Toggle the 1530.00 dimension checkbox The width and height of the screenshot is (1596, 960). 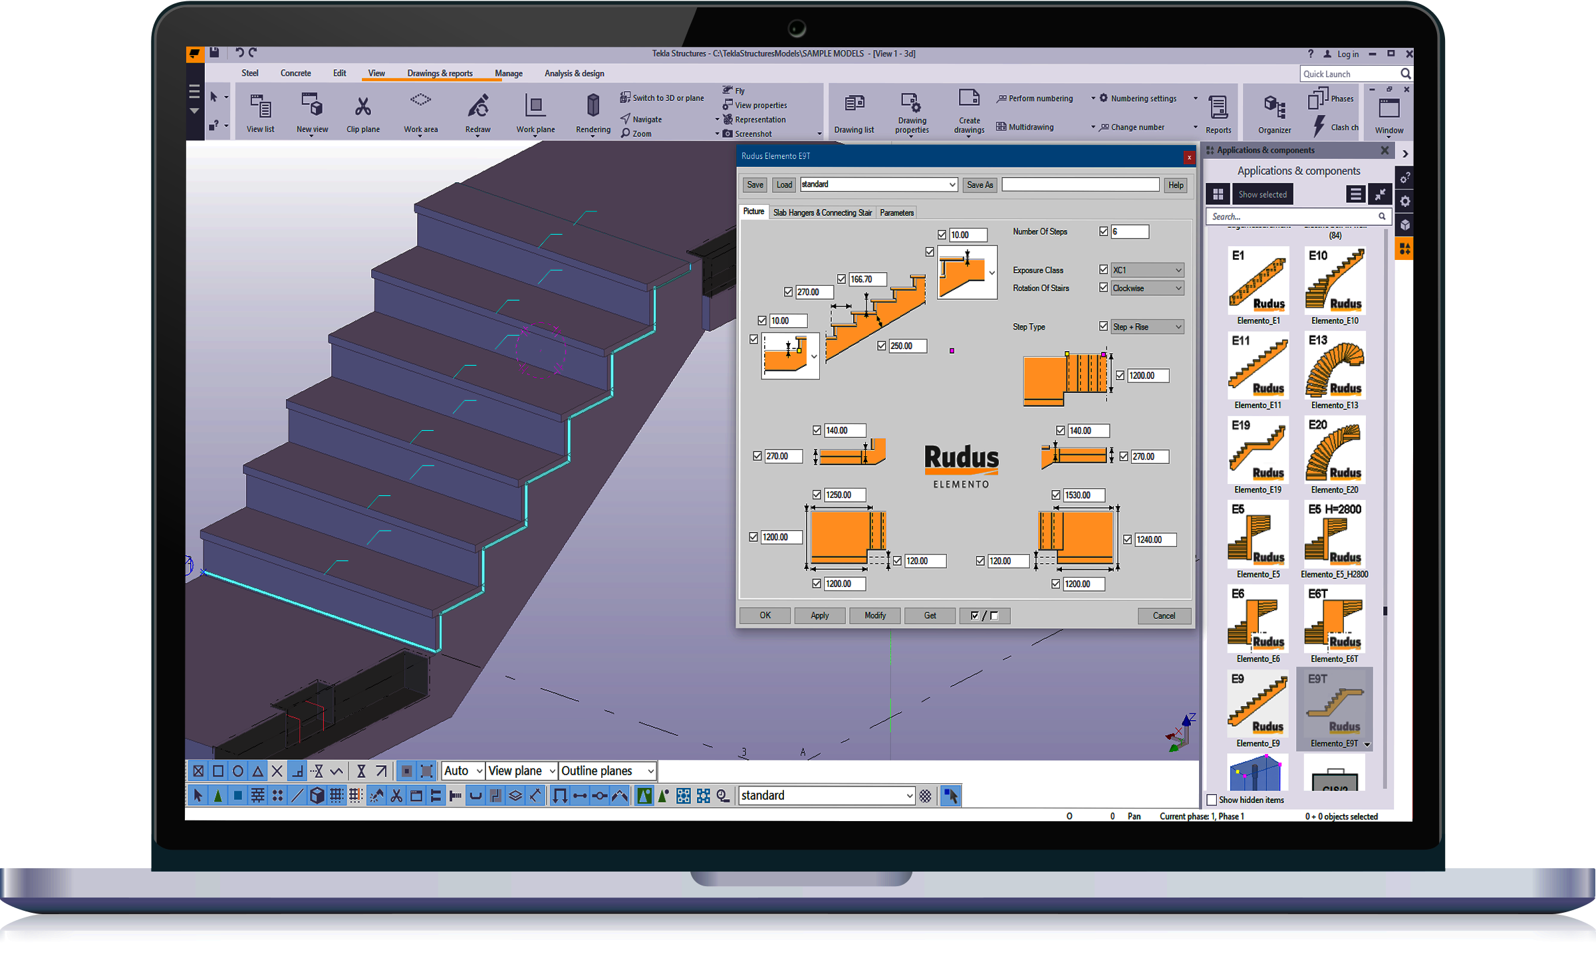[1055, 495]
